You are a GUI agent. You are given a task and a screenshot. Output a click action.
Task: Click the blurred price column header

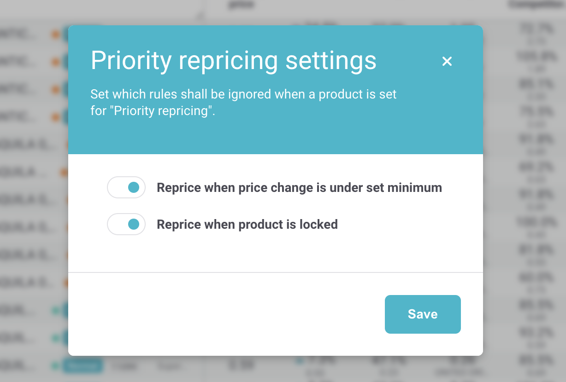coord(241,5)
